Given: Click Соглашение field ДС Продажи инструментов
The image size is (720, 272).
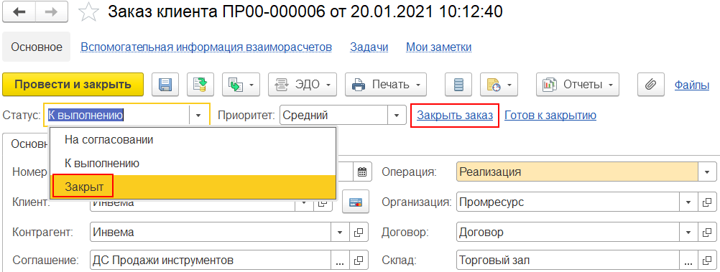Looking at the screenshot, I should (211, 261).
